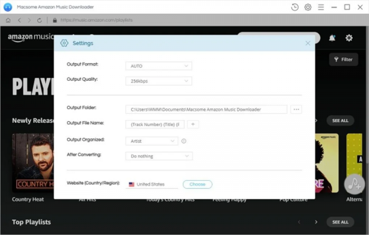
Task: Navigate back with left arrow
Action: point(19,20)
